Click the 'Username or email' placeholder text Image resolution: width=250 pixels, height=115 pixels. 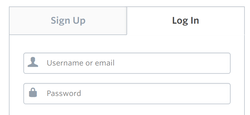pos(80,63)
